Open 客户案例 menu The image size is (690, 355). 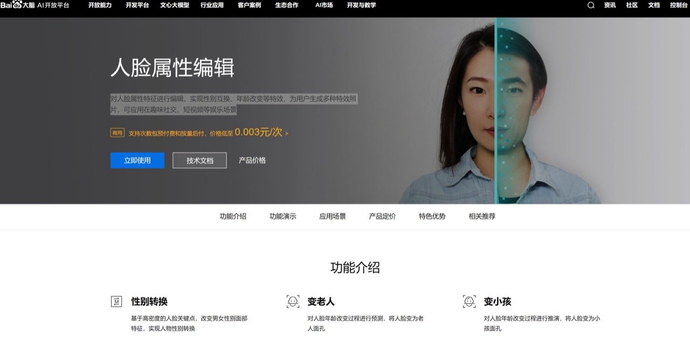249,5
